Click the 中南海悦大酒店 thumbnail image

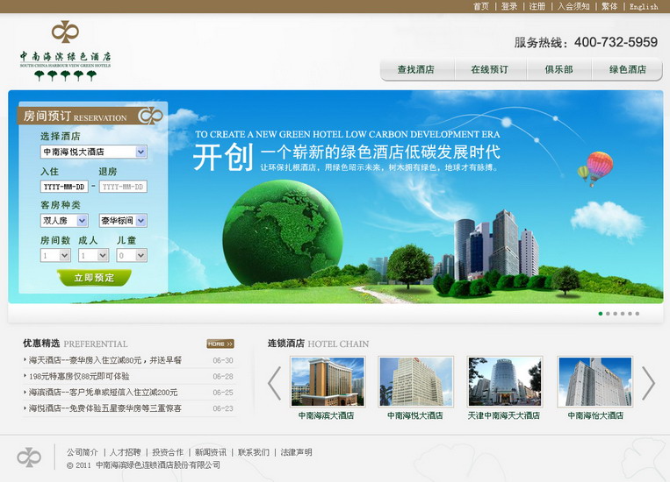click(415, 382)
